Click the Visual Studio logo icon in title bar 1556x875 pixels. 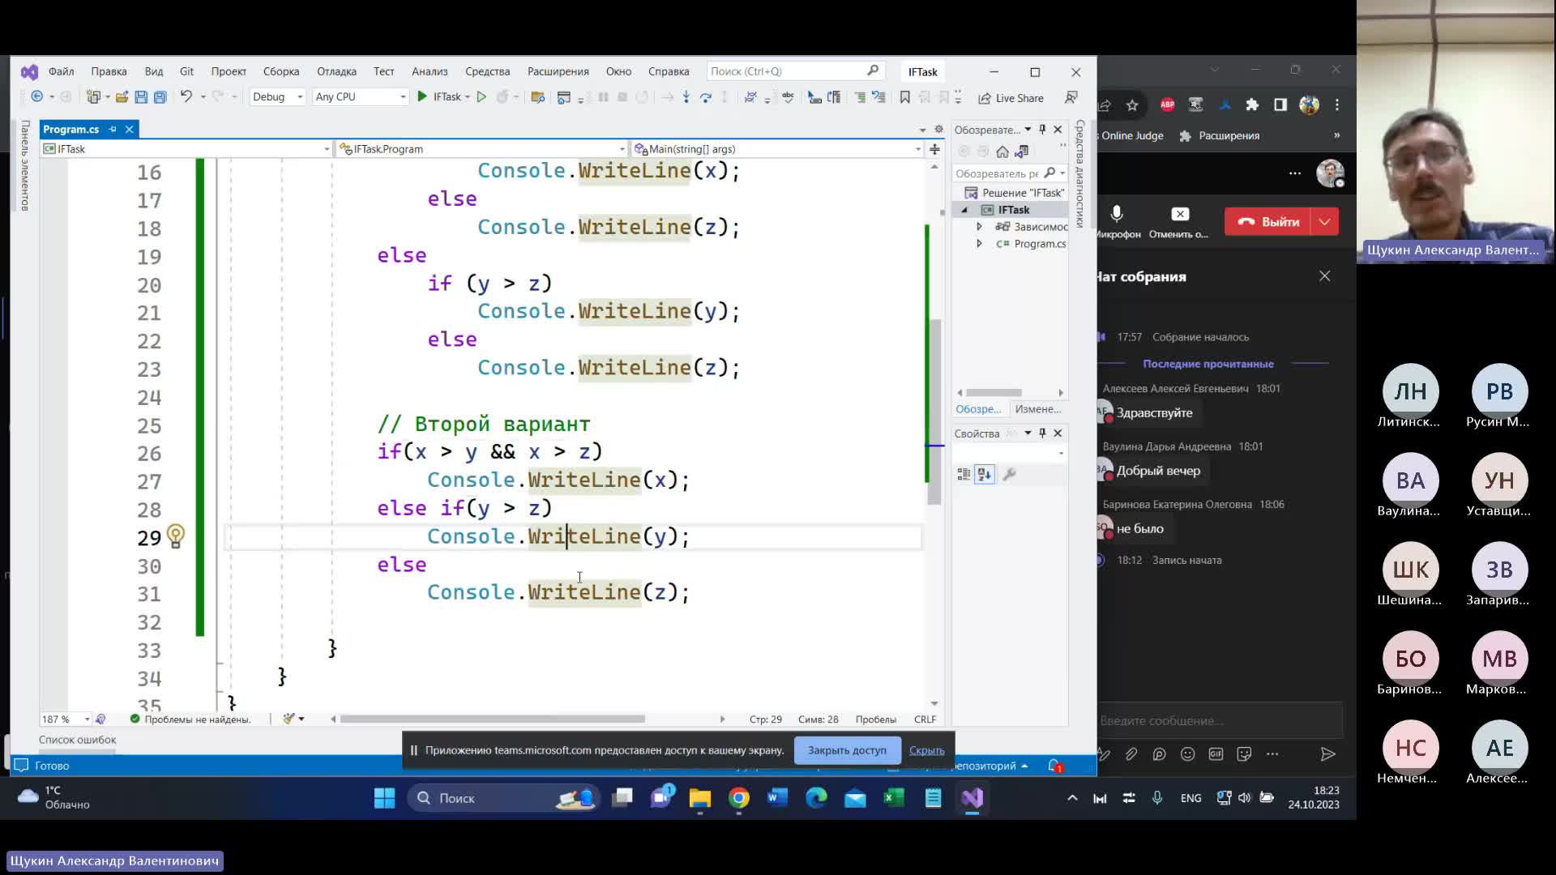(x=29, y=72)
